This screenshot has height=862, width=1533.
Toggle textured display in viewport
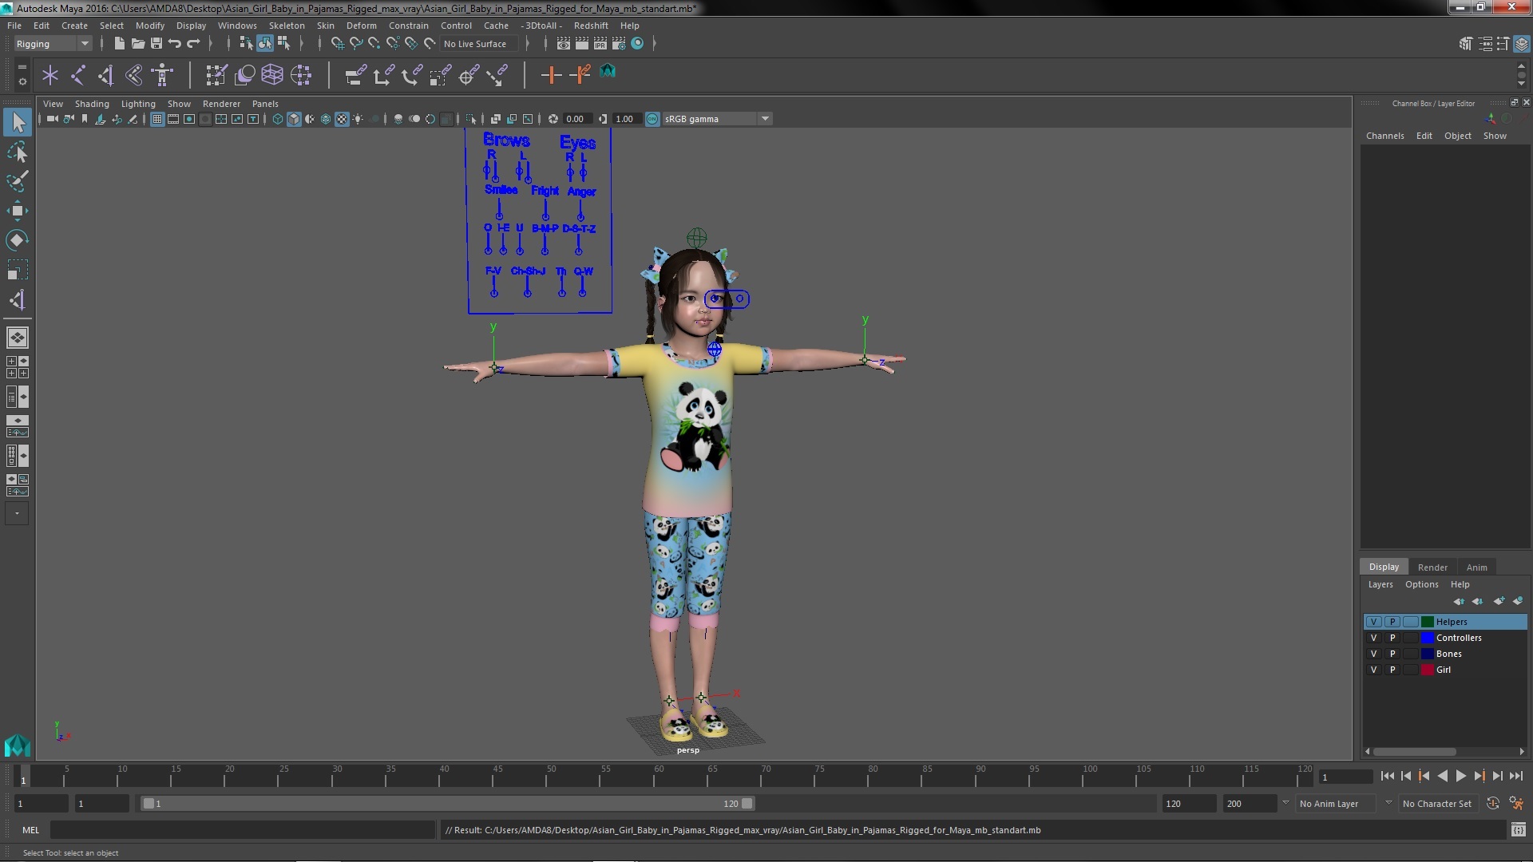(342, 119)
